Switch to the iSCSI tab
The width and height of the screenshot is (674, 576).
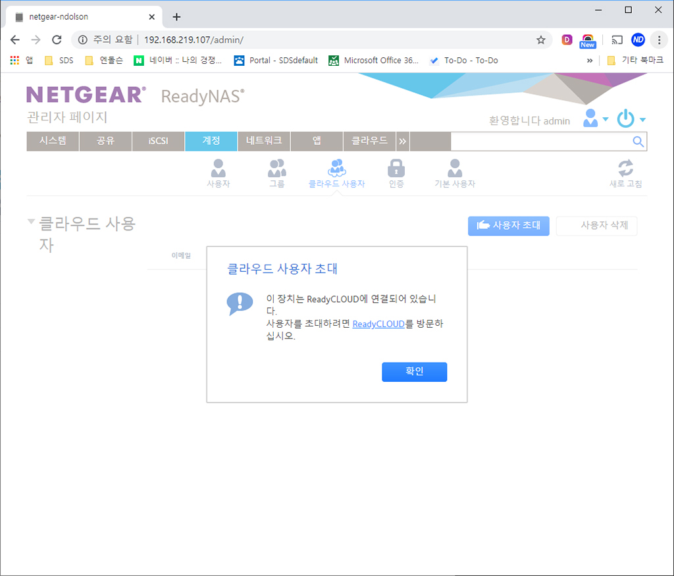pos(158,142)
